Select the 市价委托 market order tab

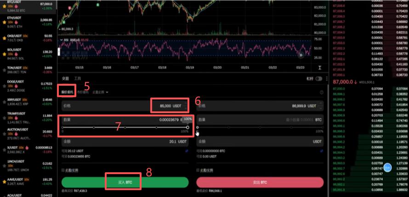(83, 92)
